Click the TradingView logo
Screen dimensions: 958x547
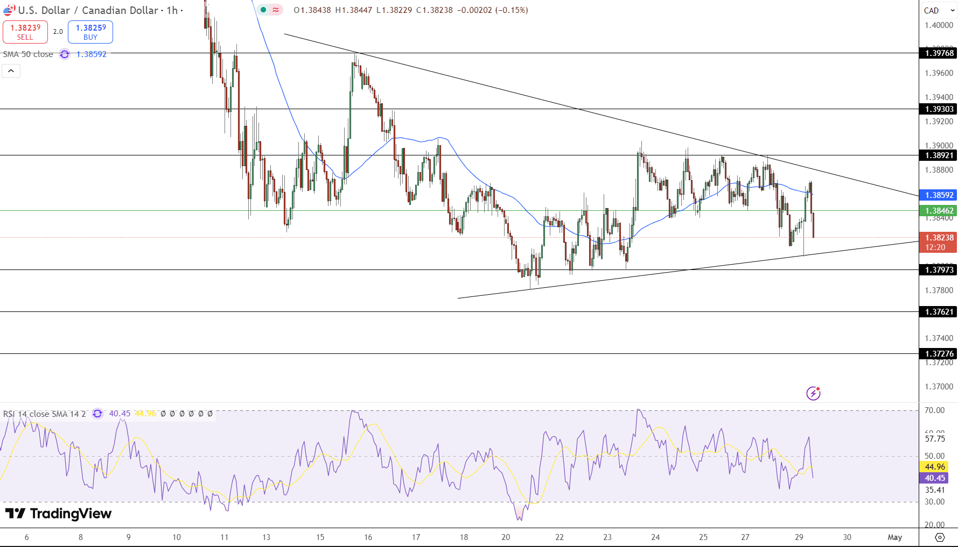(58, 514)
